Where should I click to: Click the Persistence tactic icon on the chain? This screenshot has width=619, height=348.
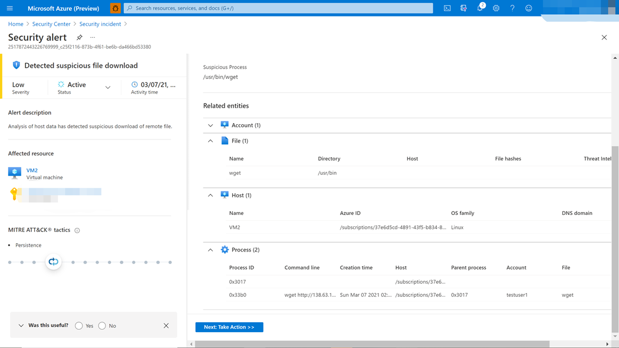(x=53, y=261)
